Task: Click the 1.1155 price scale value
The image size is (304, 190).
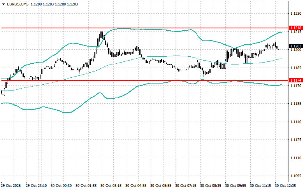Action: point(296,104)
